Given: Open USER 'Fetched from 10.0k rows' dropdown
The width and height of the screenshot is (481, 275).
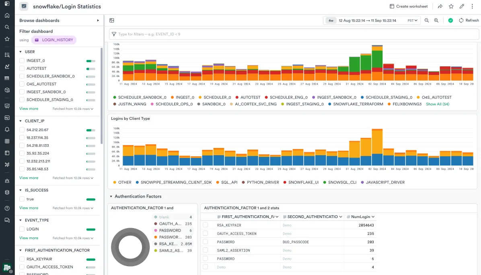Looking at the screenshot, I should coord(73,109).
